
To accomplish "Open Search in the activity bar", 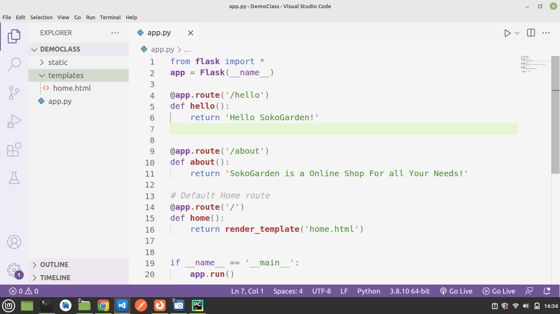I will [14, 64].
